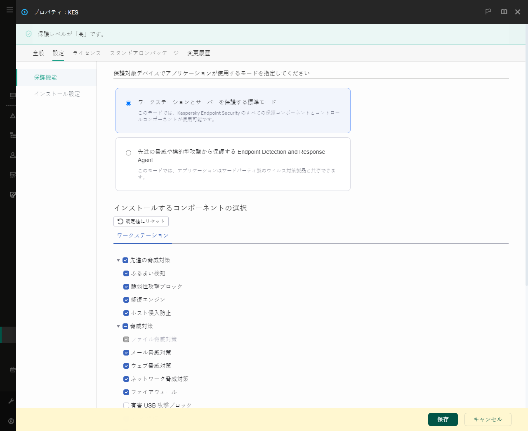Click the EDR Agent mode description card

tap(233, 164)
